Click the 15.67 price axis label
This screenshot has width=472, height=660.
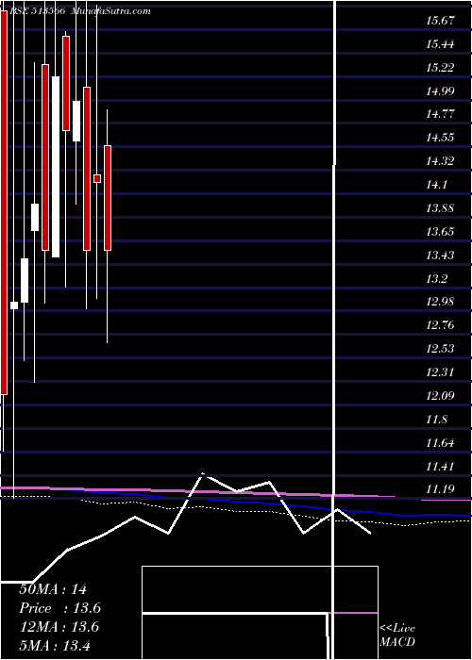coord(441,21)
